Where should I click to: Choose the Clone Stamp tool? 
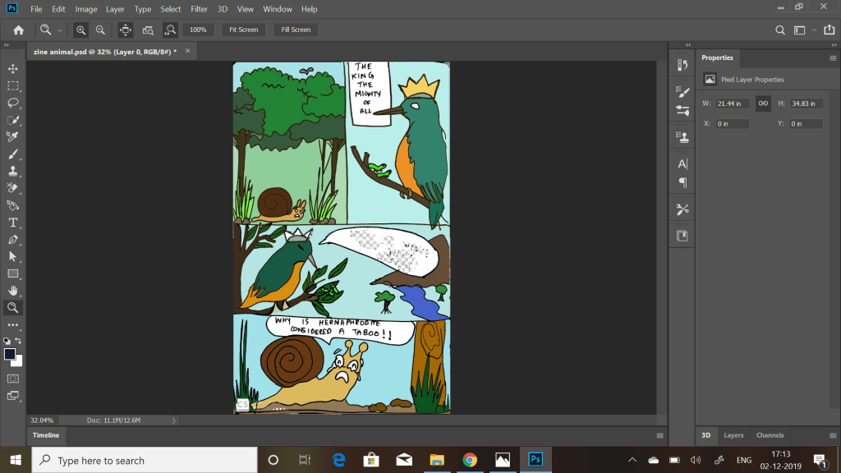tap(13, 172)
